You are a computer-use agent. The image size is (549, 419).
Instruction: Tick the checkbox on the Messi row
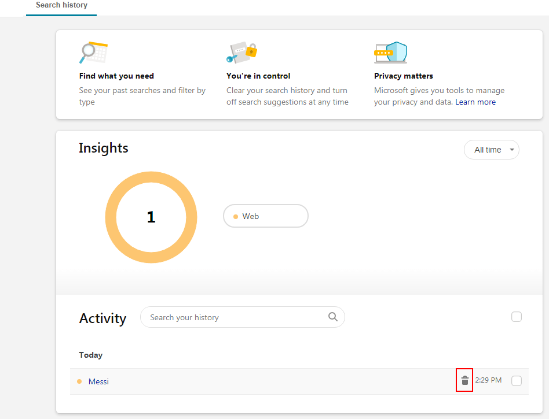517,380
